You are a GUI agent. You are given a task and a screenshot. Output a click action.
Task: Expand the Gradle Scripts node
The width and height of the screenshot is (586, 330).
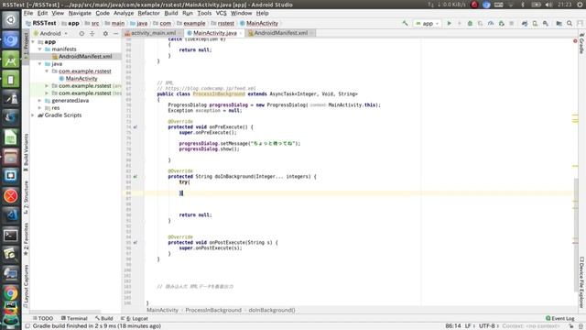[x=33, y=115]
